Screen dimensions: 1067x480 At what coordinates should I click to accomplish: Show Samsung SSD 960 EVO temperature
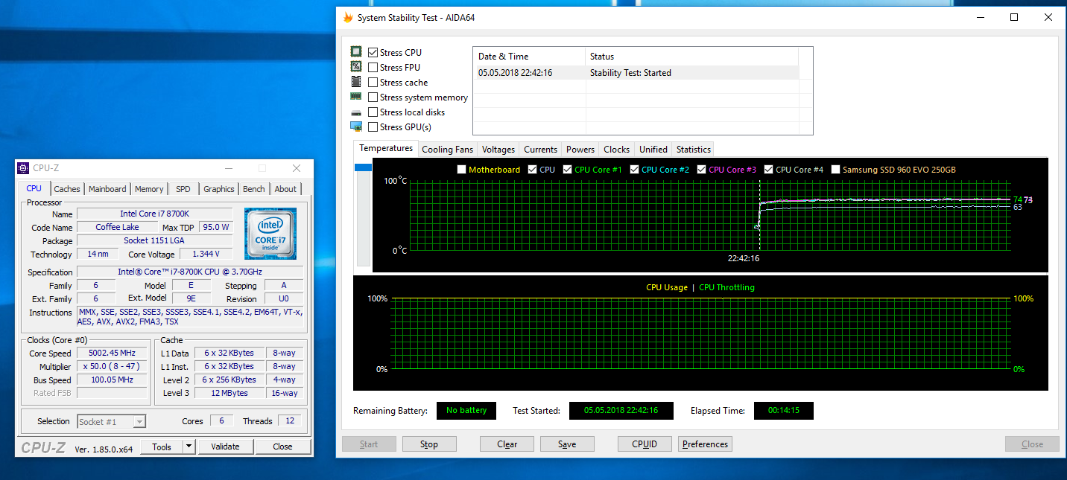[835, 170]
